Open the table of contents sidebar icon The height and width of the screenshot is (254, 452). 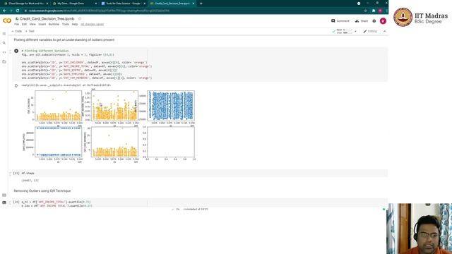4,34
